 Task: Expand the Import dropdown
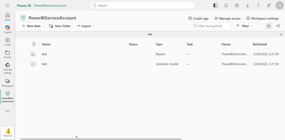tap(85, 26)
